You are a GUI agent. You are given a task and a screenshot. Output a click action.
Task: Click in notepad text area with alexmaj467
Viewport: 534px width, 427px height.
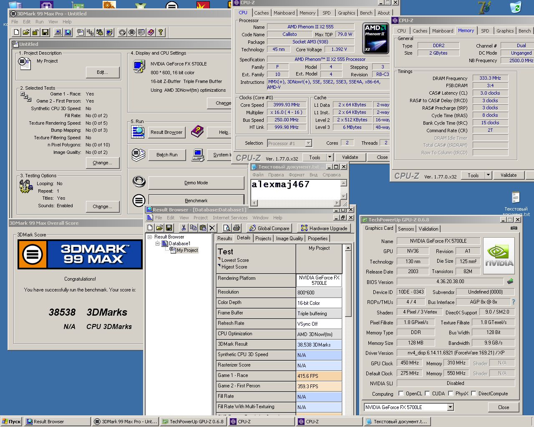pyautogui.click(x=295, y=189)
